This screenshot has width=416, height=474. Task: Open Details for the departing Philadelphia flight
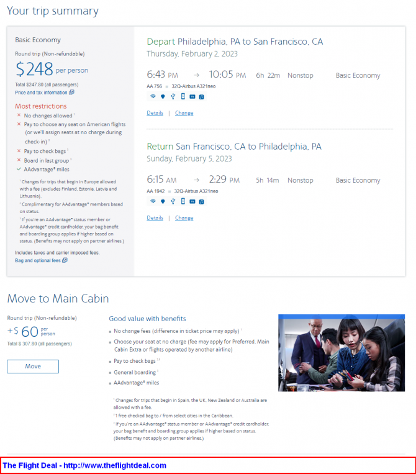[x=155, y=113]
